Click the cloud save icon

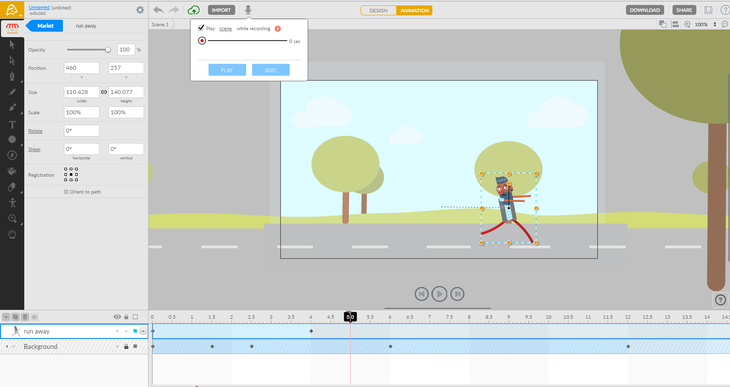coord(194,10)
